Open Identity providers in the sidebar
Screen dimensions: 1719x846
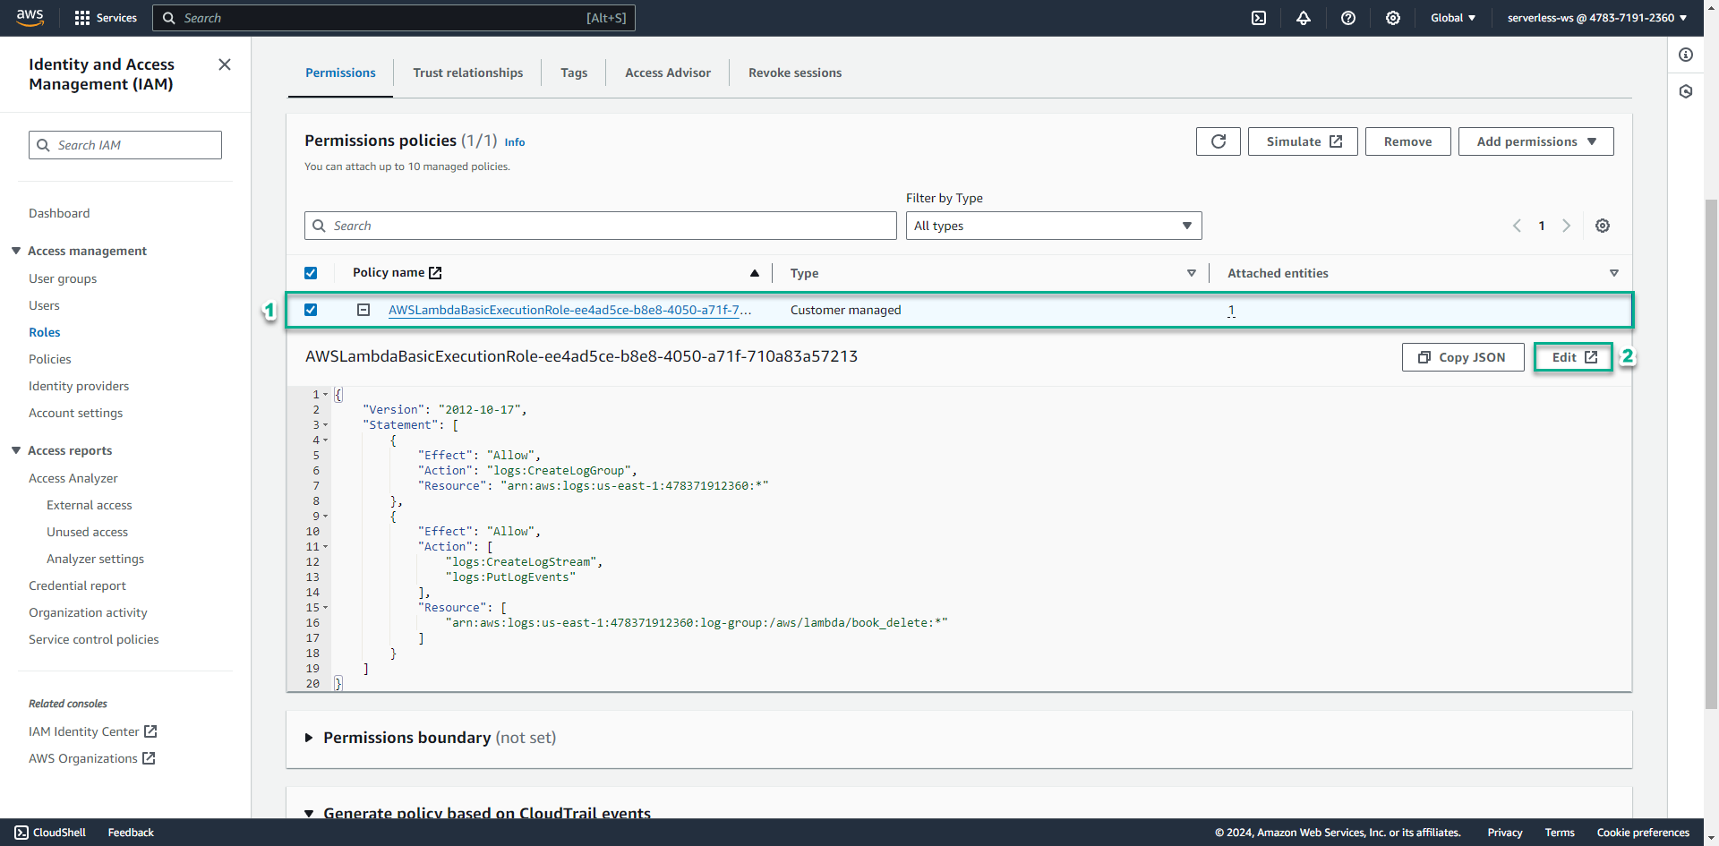point(79,386)
